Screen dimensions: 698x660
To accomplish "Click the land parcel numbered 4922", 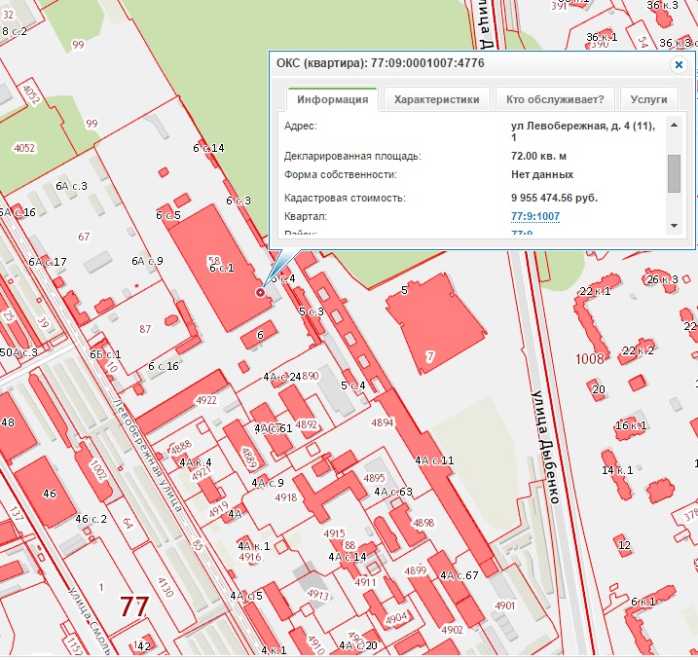I will pyautogui.click(x=205, y=400).
